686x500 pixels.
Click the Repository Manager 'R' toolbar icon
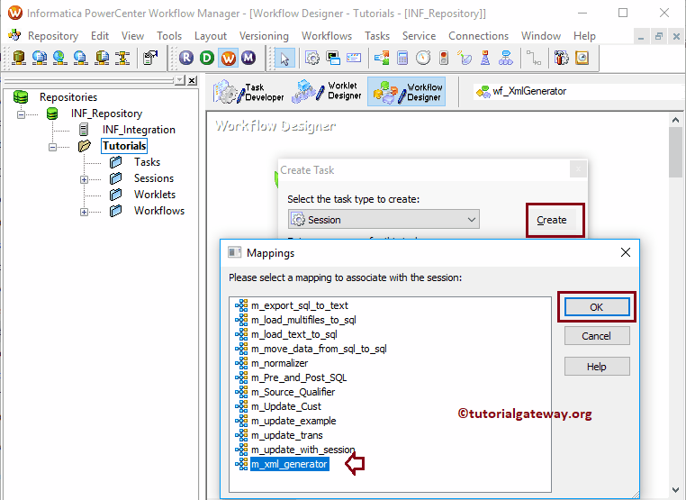click(x=186, y=58)
